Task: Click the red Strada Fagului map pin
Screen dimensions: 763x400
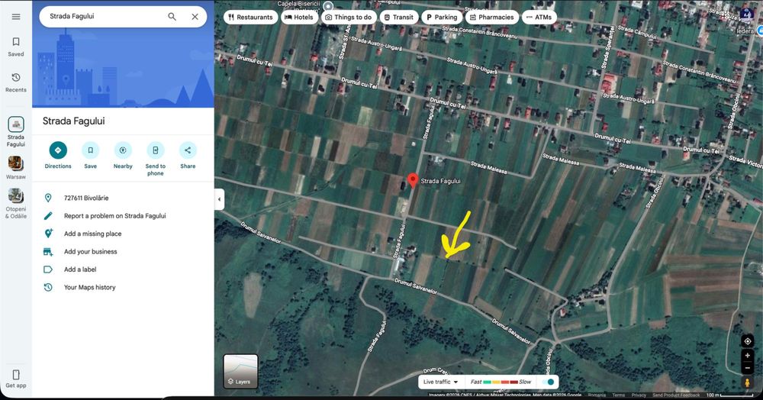Action: [413, 181]
